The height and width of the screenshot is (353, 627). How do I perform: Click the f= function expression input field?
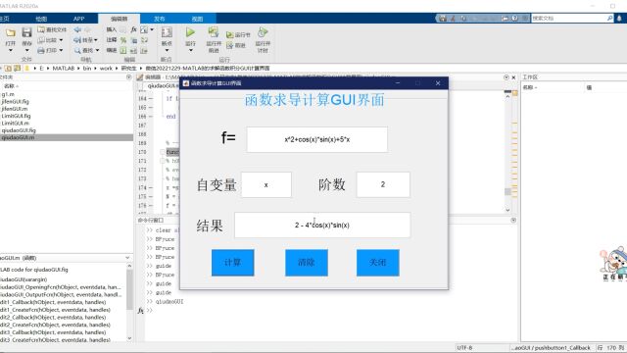click(x=317, y=139)
